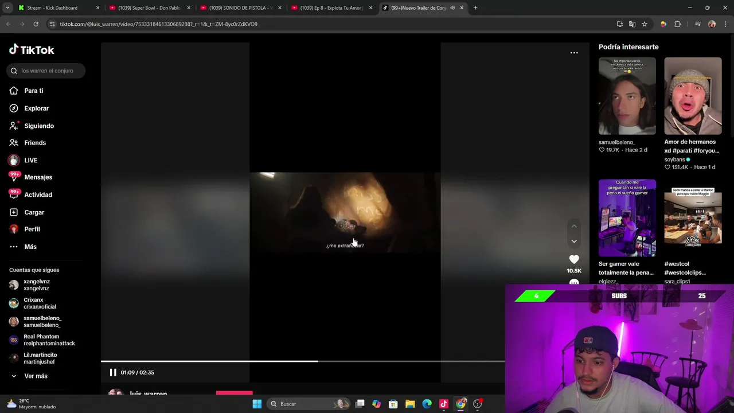734x413 pixels.
Task: Open the tab search dropdown arrow
Action: pyautogui.click(x=7, y=8)
